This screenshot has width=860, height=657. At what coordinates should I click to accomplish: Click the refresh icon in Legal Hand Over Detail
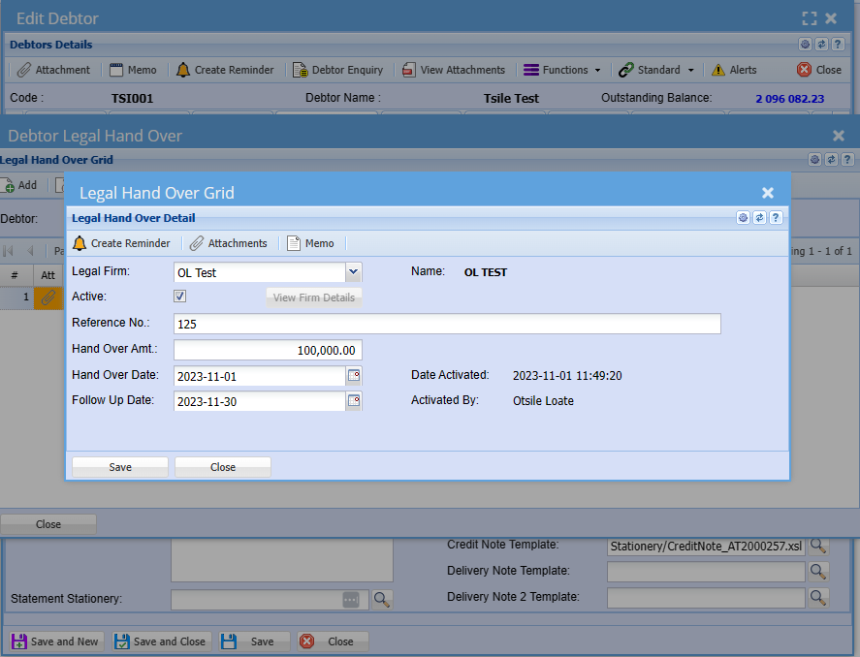[760, 218]
